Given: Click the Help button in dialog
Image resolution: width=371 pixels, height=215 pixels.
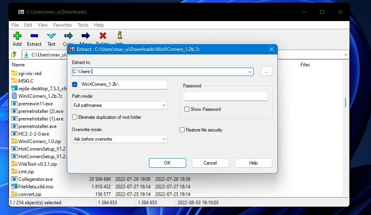Looking at the screenshot, I should pyautogui.click(x=254, y=163).
